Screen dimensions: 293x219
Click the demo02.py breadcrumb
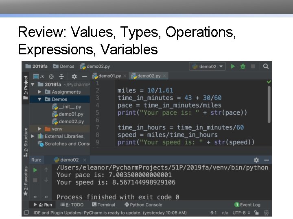pyautogui.click(x=95, y=66)
